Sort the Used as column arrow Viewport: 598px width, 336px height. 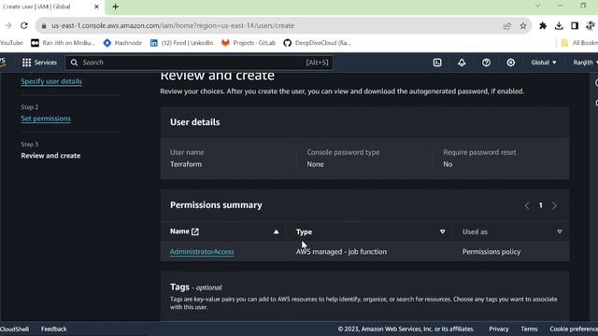coord(559,231)
